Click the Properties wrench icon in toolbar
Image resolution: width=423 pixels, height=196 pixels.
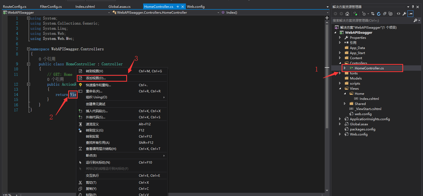pos(404,14)
